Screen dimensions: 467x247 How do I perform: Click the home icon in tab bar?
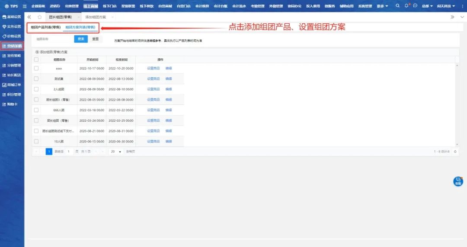39,17
